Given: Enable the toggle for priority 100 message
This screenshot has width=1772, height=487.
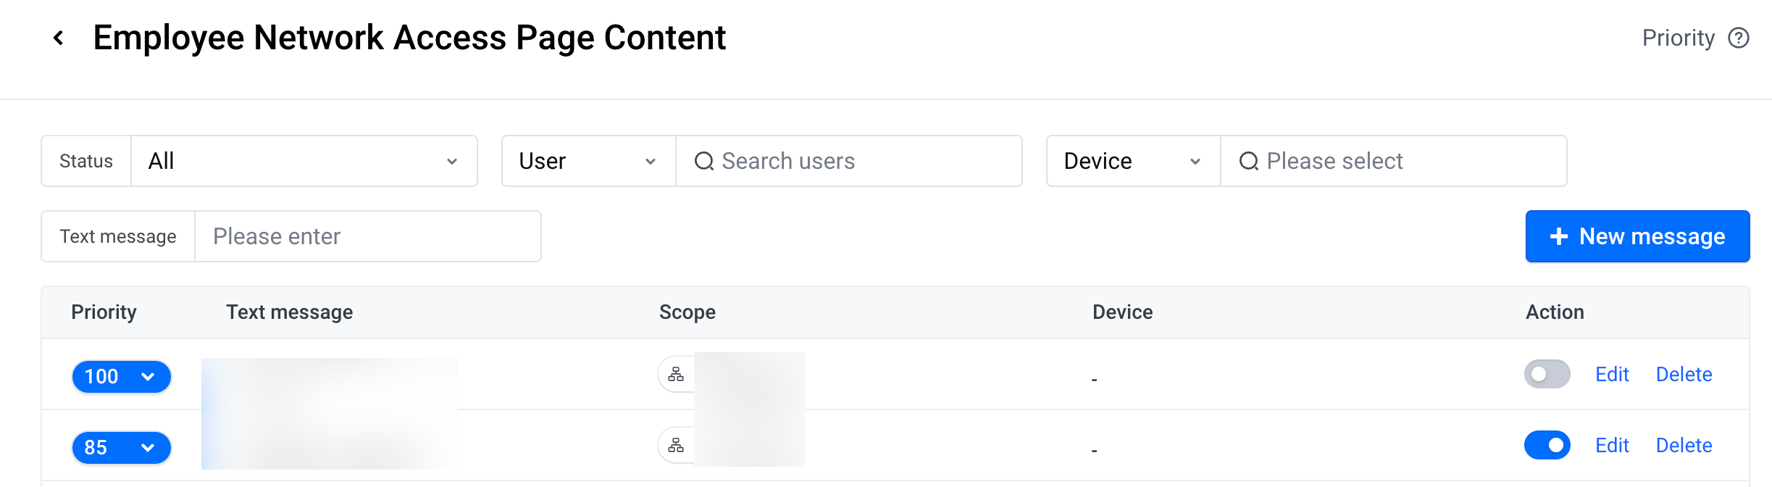Looking at the screenshot, I should [1547, 374].
